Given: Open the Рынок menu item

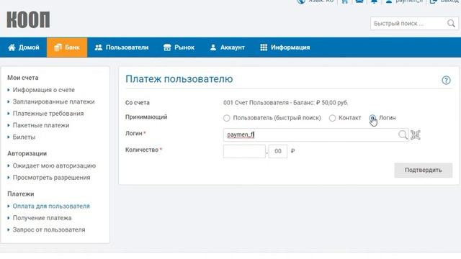Looking at the screenshot, I should [x=179, y=47].
